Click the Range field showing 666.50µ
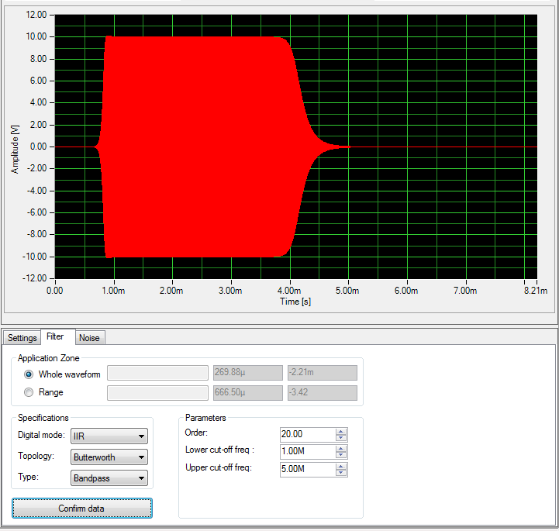This screenshot has height=531, width=559. coord(248,393)
